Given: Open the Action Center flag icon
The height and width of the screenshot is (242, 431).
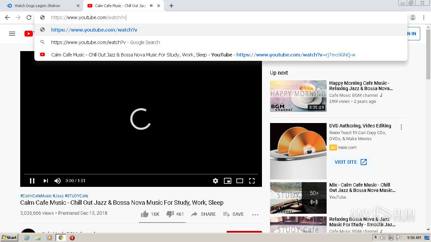Looking at the screenshot, I should click(x=399, y=238).
